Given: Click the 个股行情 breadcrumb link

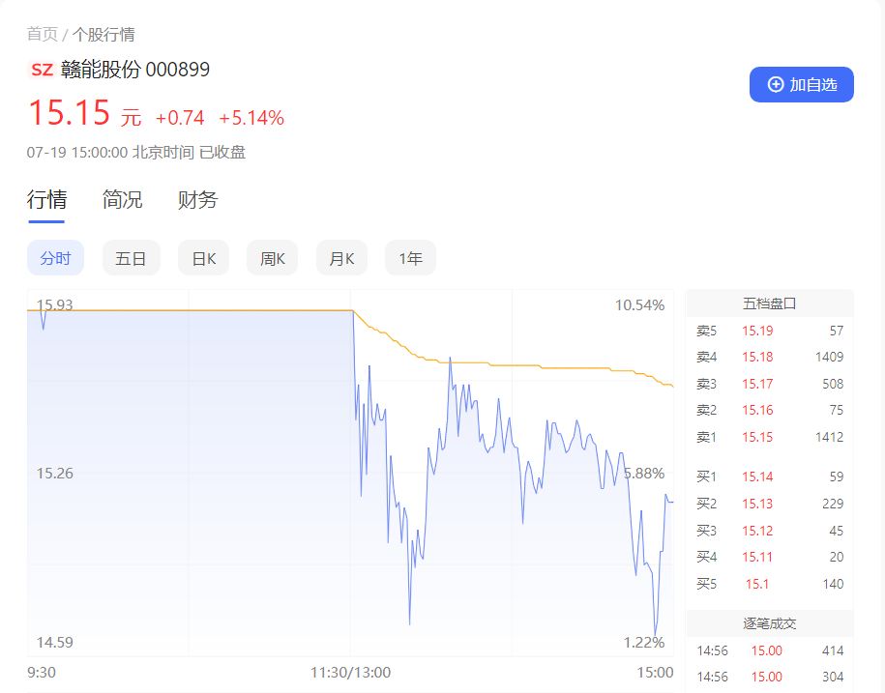Looking at the screenshot, I should (103, 35).
